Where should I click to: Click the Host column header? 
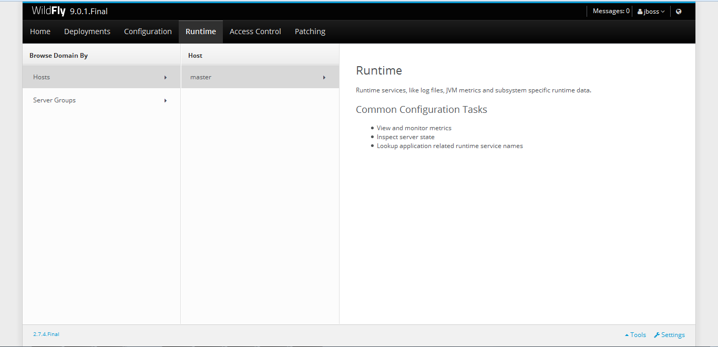point(195,55)
